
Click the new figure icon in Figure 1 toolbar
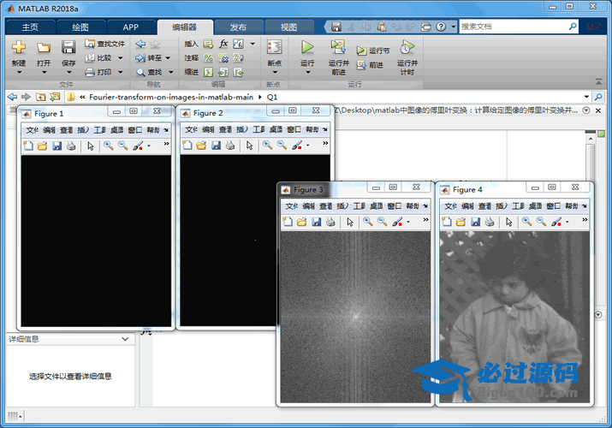pyautogui.click(x=28, y=146)
